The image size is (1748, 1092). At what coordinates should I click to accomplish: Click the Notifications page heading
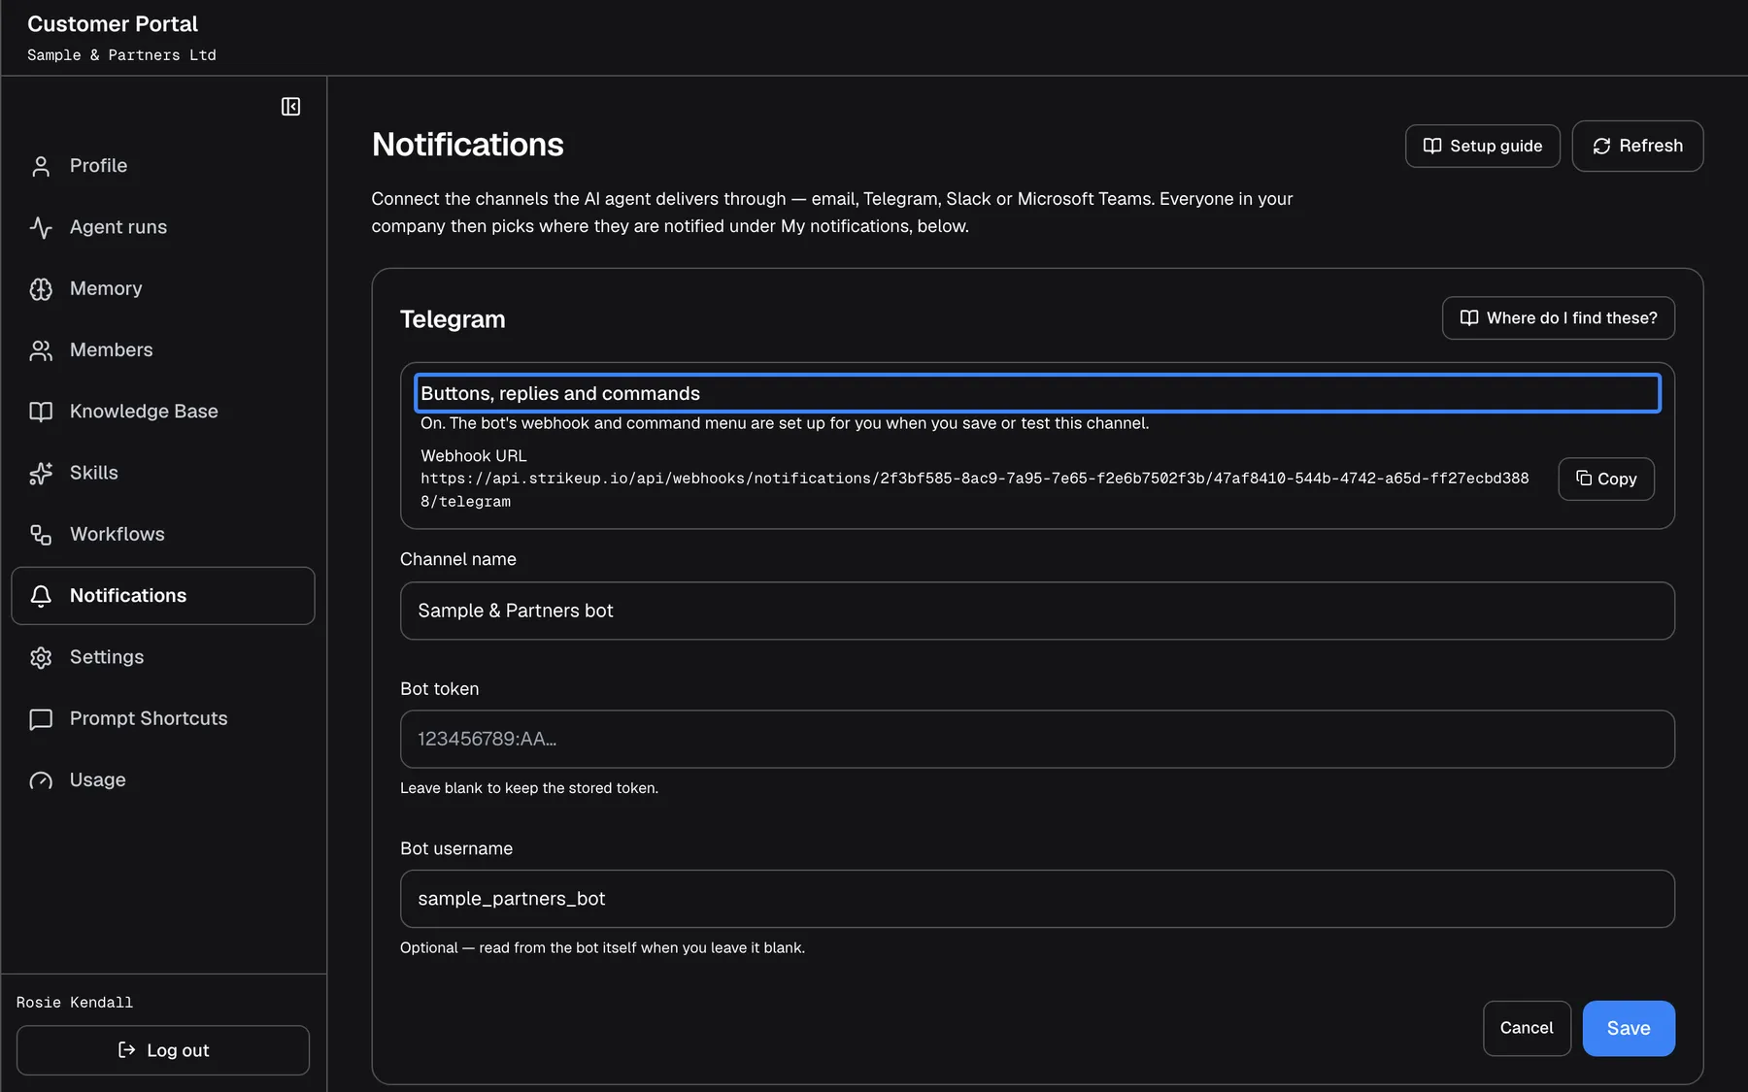click(x=468, y=145)
